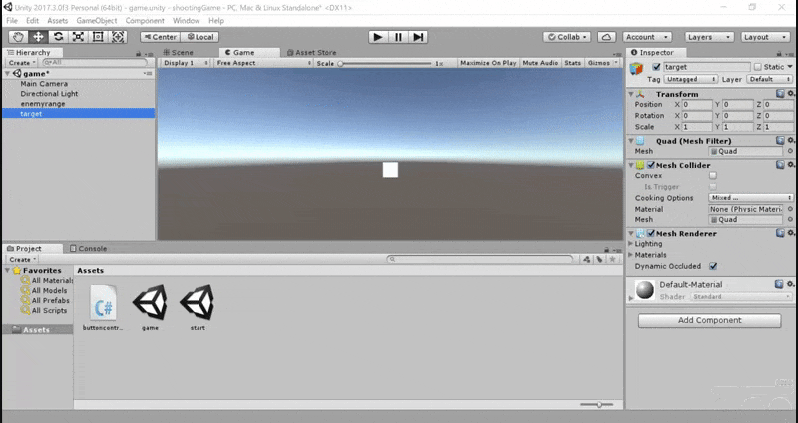Click search by label icon in Project
Screen dimensions: 798x423
point(599,259)
